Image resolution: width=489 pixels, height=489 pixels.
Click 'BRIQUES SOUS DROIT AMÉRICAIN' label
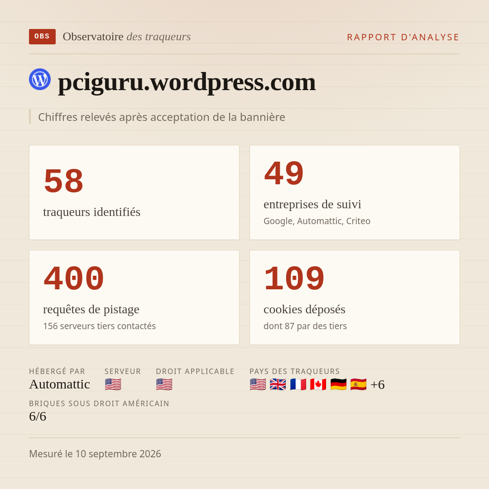[x=99, y=403]
